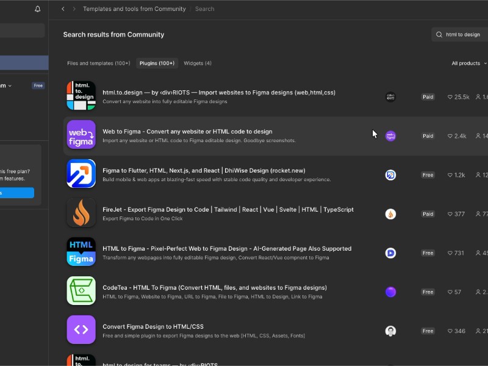The width and height of the screenshot is (488, 366).
Task: Open the DhiWise Figma to Flutter plugin icon
Action: 81,174
